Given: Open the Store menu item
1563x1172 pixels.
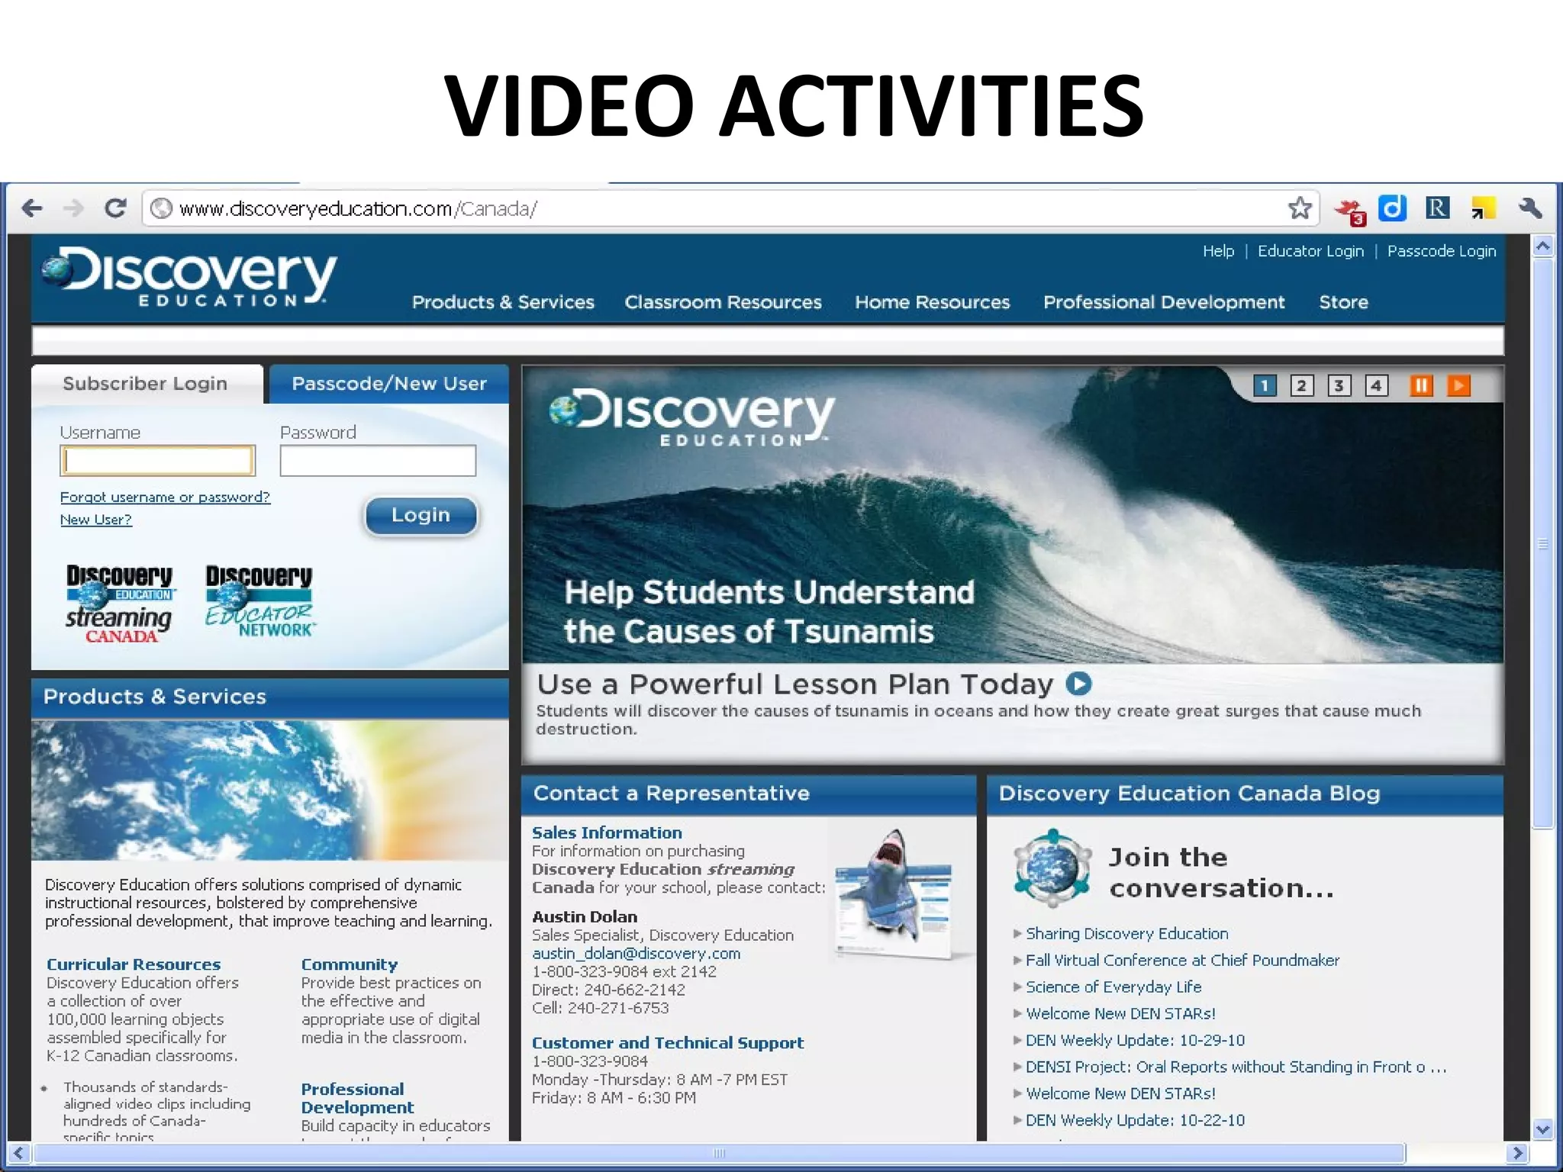Looking at the screenshot, I should [1343, 302].
